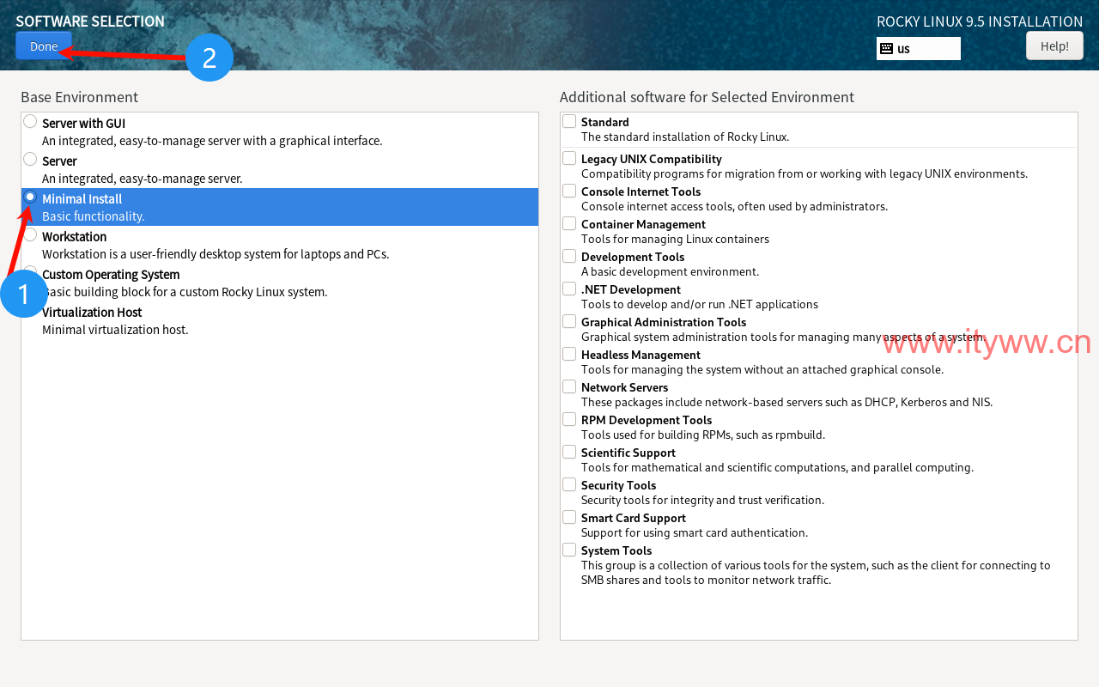Check Graphical Administration Tools
1099x687 pixels.
[569, 321]
